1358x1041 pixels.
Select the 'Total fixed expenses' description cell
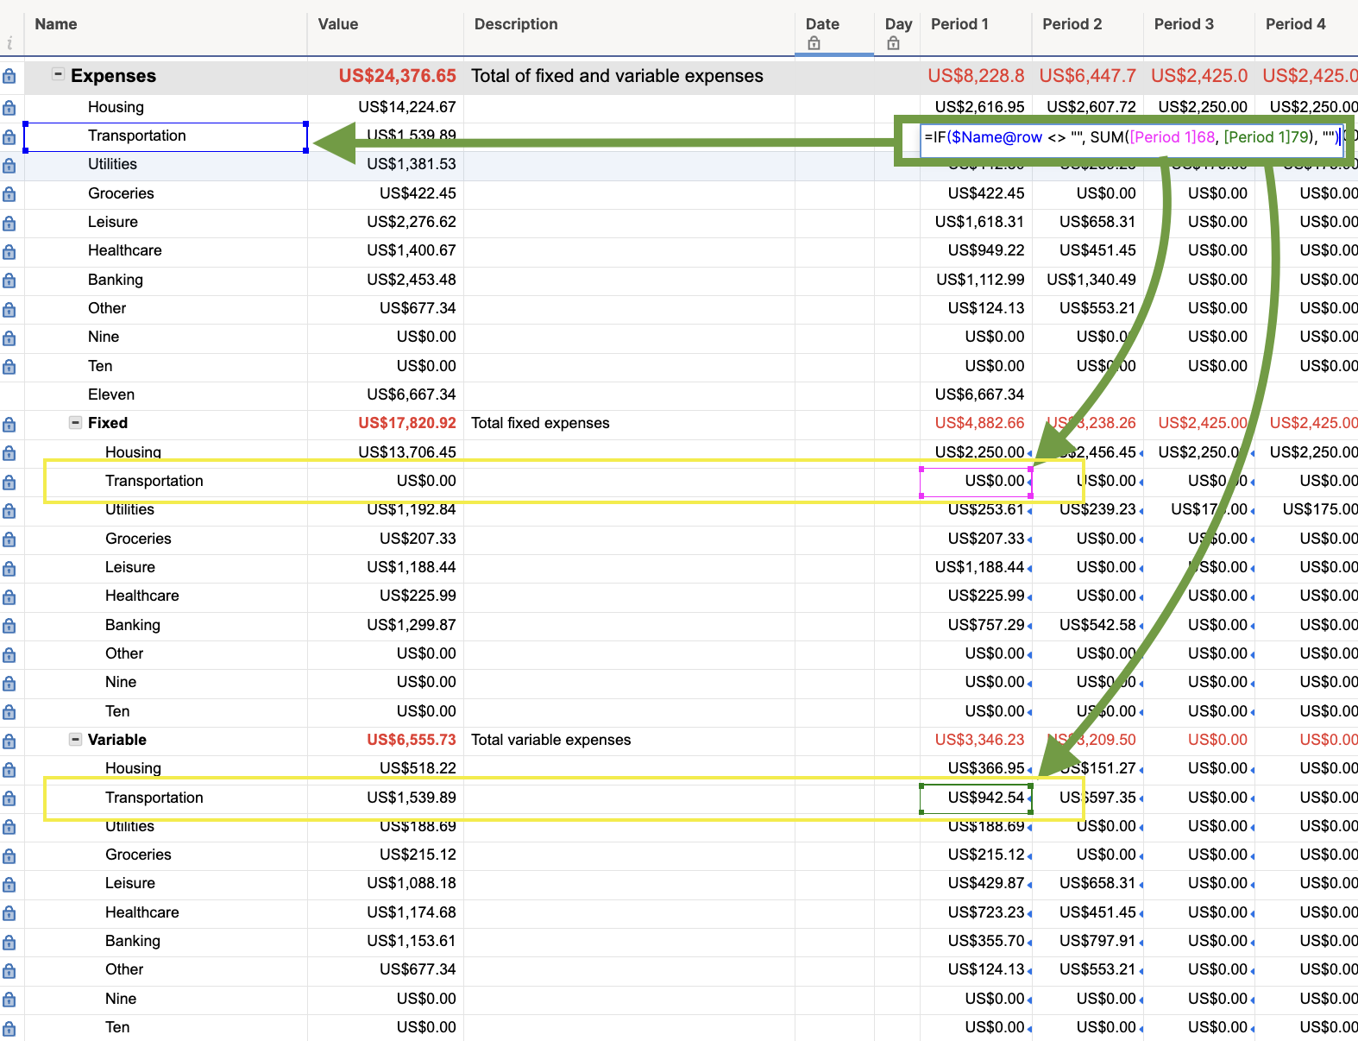[x=629, y=423]
